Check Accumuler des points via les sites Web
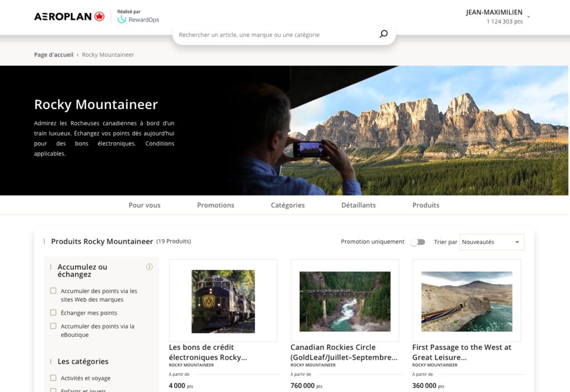The image size is (570, 392). tap(53, 291)
